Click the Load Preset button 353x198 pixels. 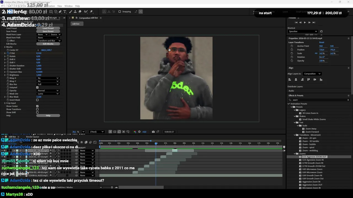tap(48, 28)
